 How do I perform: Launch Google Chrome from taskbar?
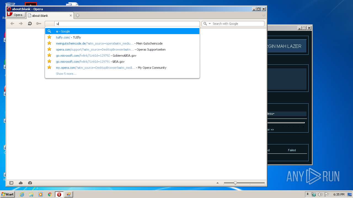(50, 194)
